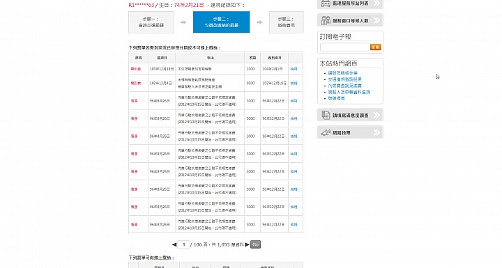Click the newsletter email input field
This screenshot has width=502, height=268.
pos(344,47)
